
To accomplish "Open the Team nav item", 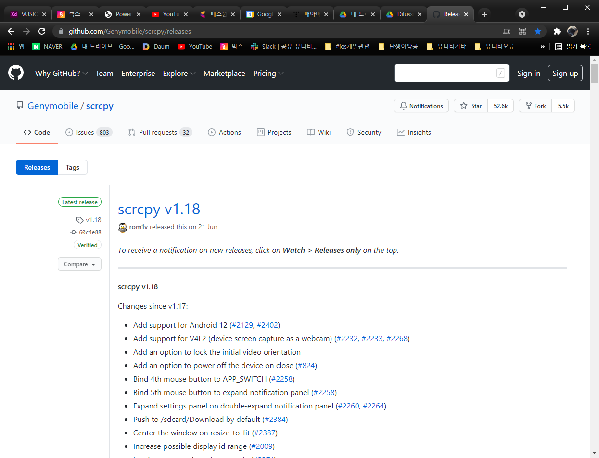I will pos(104,73).
